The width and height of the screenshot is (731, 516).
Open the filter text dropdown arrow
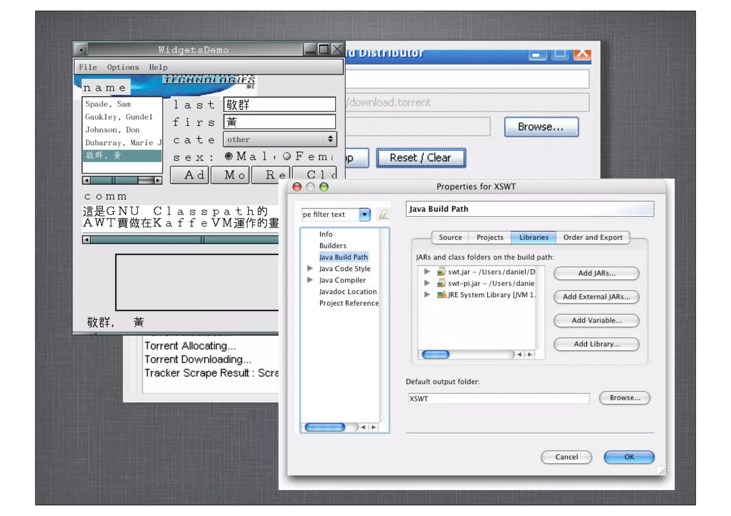[364, 214]
